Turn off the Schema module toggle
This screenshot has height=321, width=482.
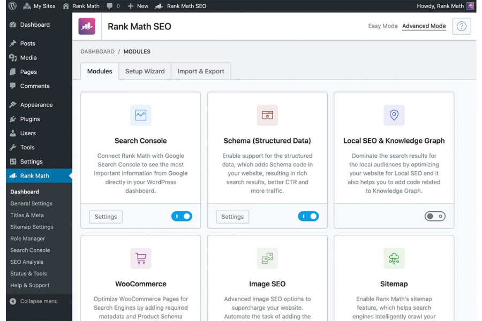(x=309, y=216)
